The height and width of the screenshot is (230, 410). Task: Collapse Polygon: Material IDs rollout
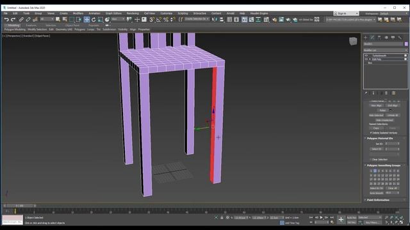(380, 138)
